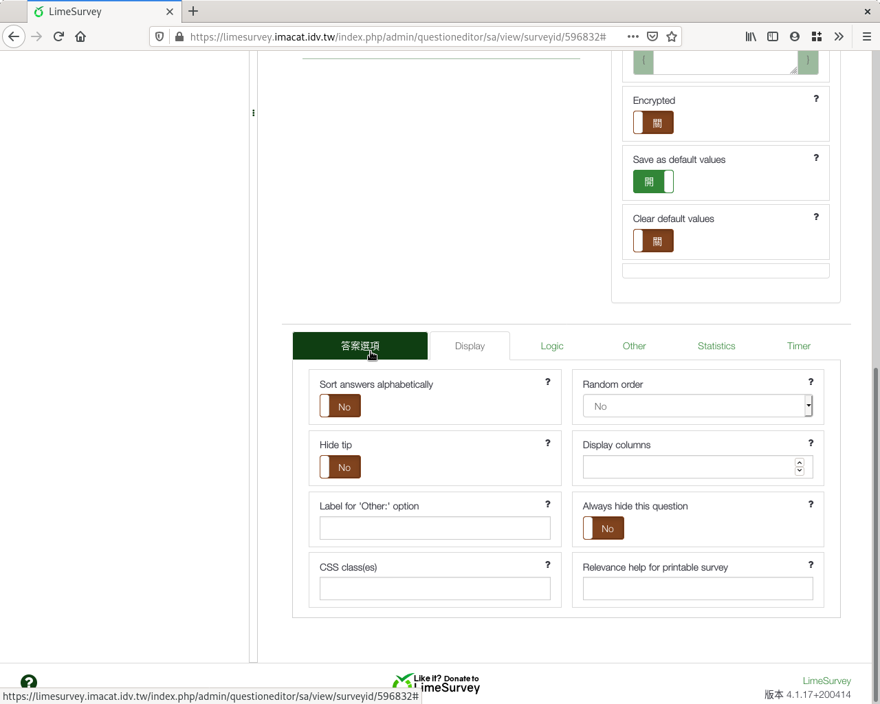The width and height of the screenshot is (880, 704).
Task: Switch to the Logic tab
Action: (x=552, y=346)
